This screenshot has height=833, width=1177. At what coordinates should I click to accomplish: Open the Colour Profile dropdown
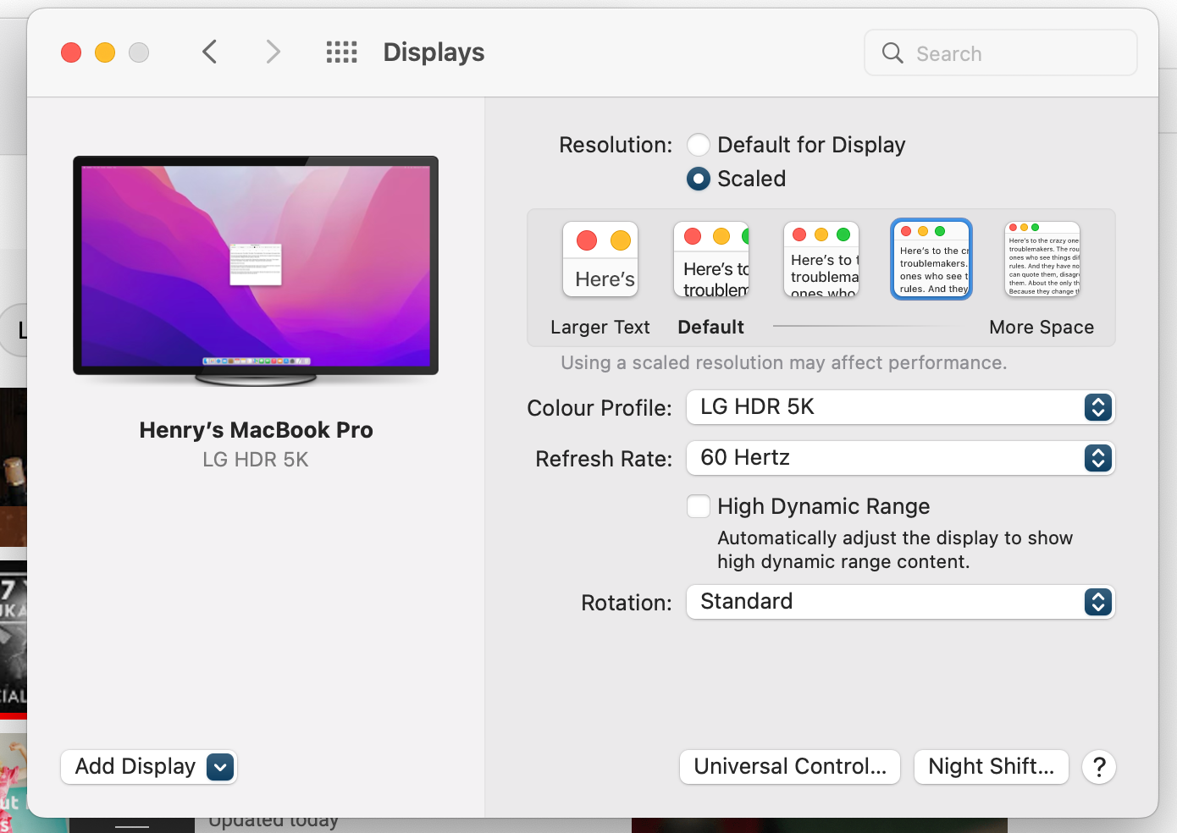(901, 407)
